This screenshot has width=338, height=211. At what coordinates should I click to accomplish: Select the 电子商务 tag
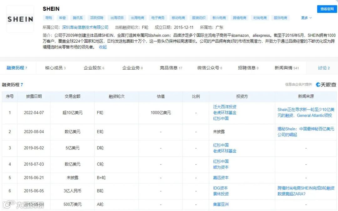pyautogui.click(x=158, y=18)
